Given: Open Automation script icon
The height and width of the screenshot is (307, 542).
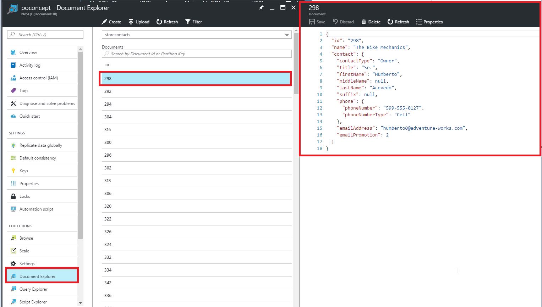Looking at the screenshot, I should pos(13,209).
